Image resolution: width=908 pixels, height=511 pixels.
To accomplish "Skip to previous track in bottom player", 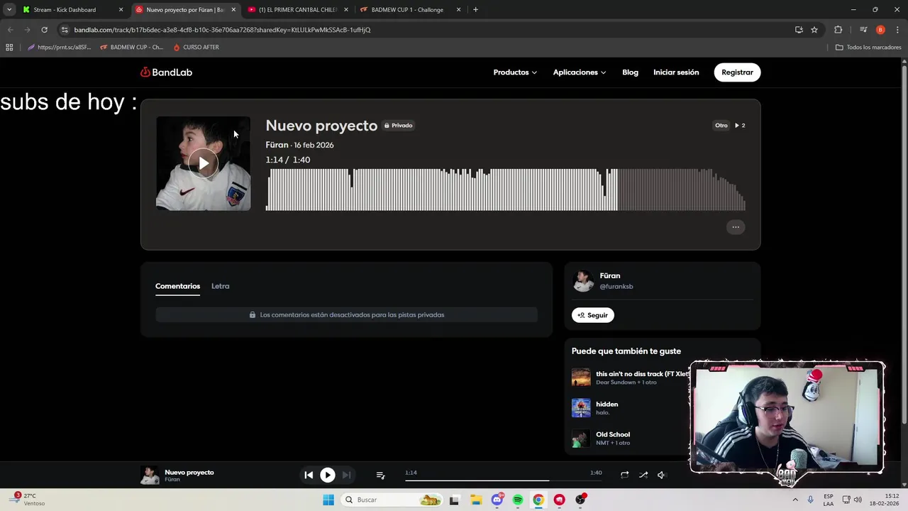I will [309, 475].
